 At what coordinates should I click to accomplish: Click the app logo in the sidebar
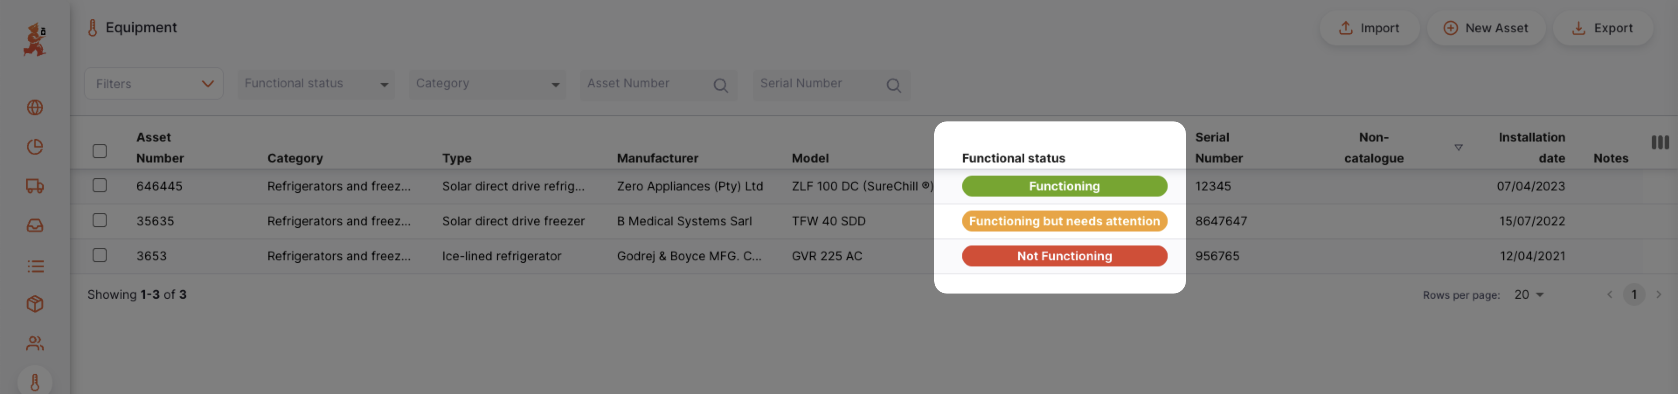[x=35, y=40]
